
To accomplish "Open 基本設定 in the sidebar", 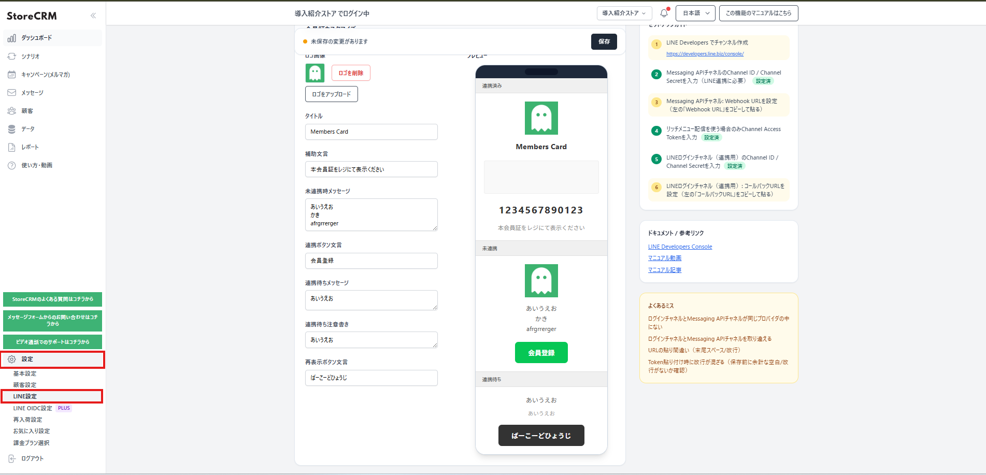I will coord(25,373).
